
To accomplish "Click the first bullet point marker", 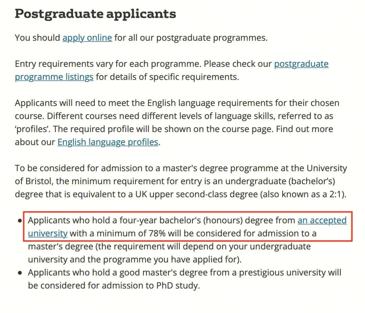I will [20, 221].
